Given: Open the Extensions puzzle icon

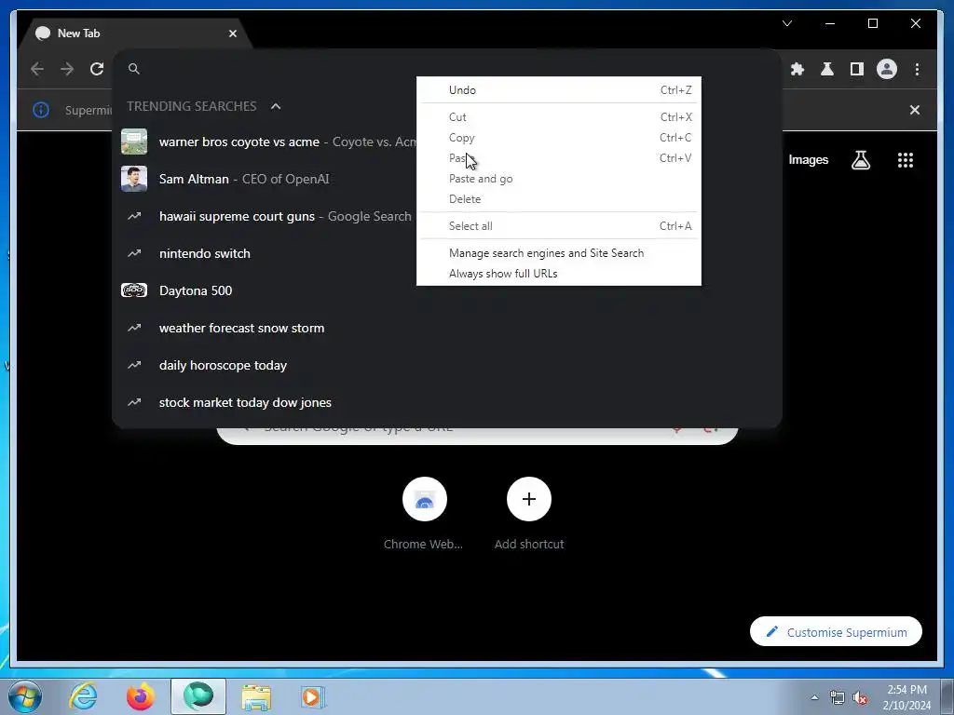Looking at the screenshot, I should [x=797, y=69].
